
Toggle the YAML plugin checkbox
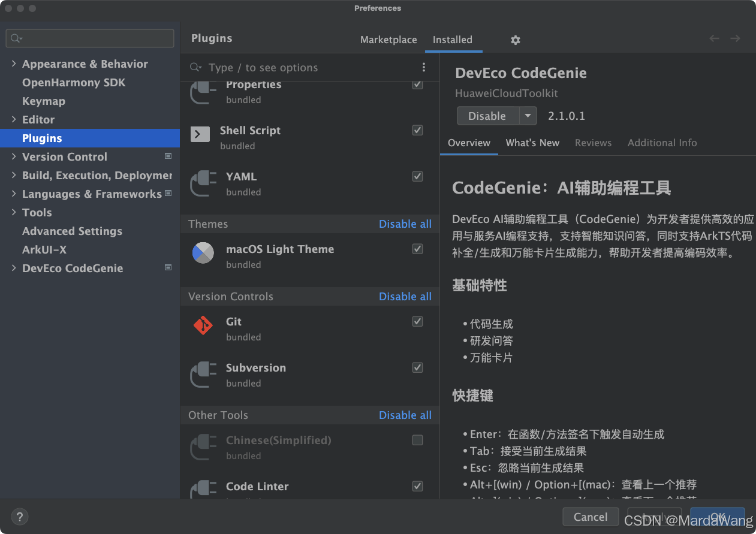(x=417, y=176)
